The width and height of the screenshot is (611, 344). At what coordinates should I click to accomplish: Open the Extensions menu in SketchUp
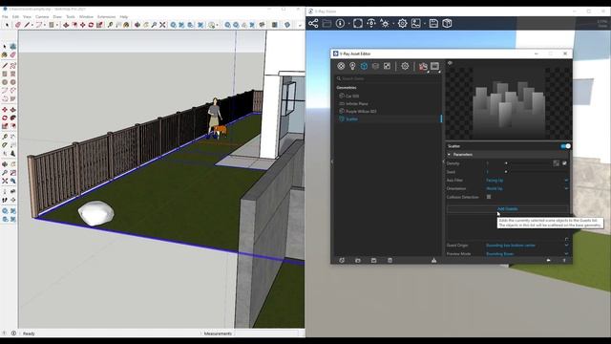[106, 17]
